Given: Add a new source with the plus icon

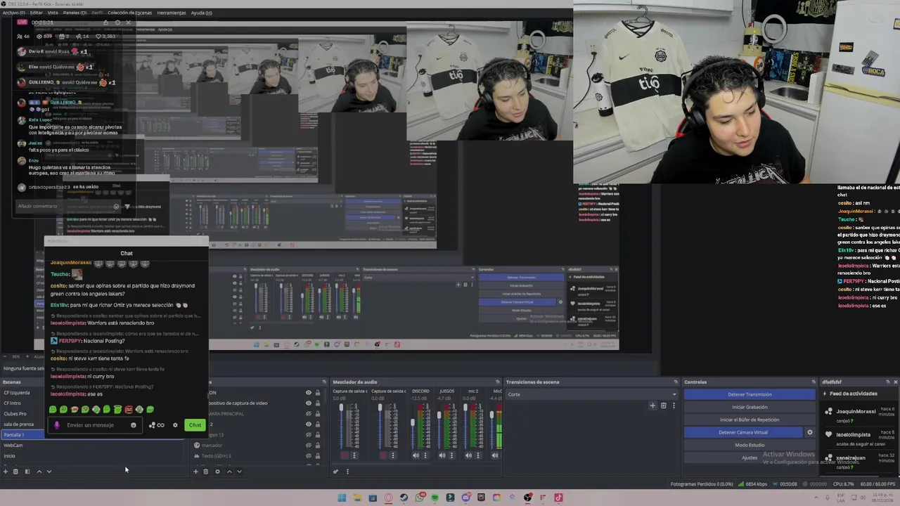Looking at the screenshot, I should click(x=195, y=472).
